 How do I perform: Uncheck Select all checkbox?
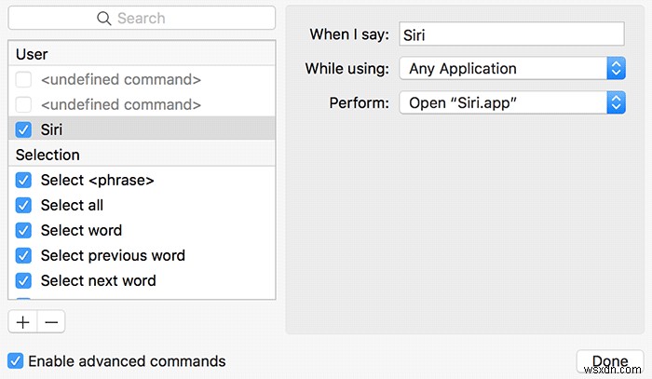click(x=23, y=205)
